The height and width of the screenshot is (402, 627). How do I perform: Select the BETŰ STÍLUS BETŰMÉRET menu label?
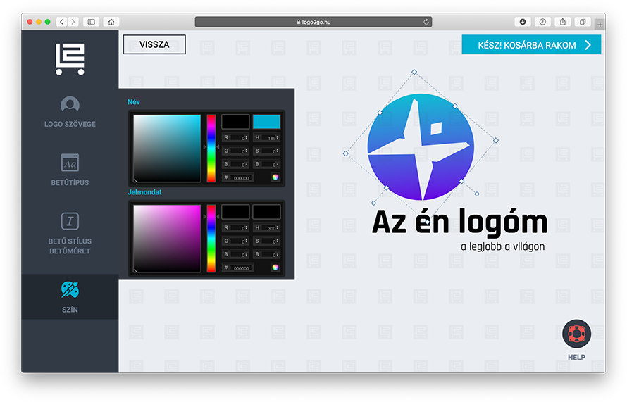70,246
